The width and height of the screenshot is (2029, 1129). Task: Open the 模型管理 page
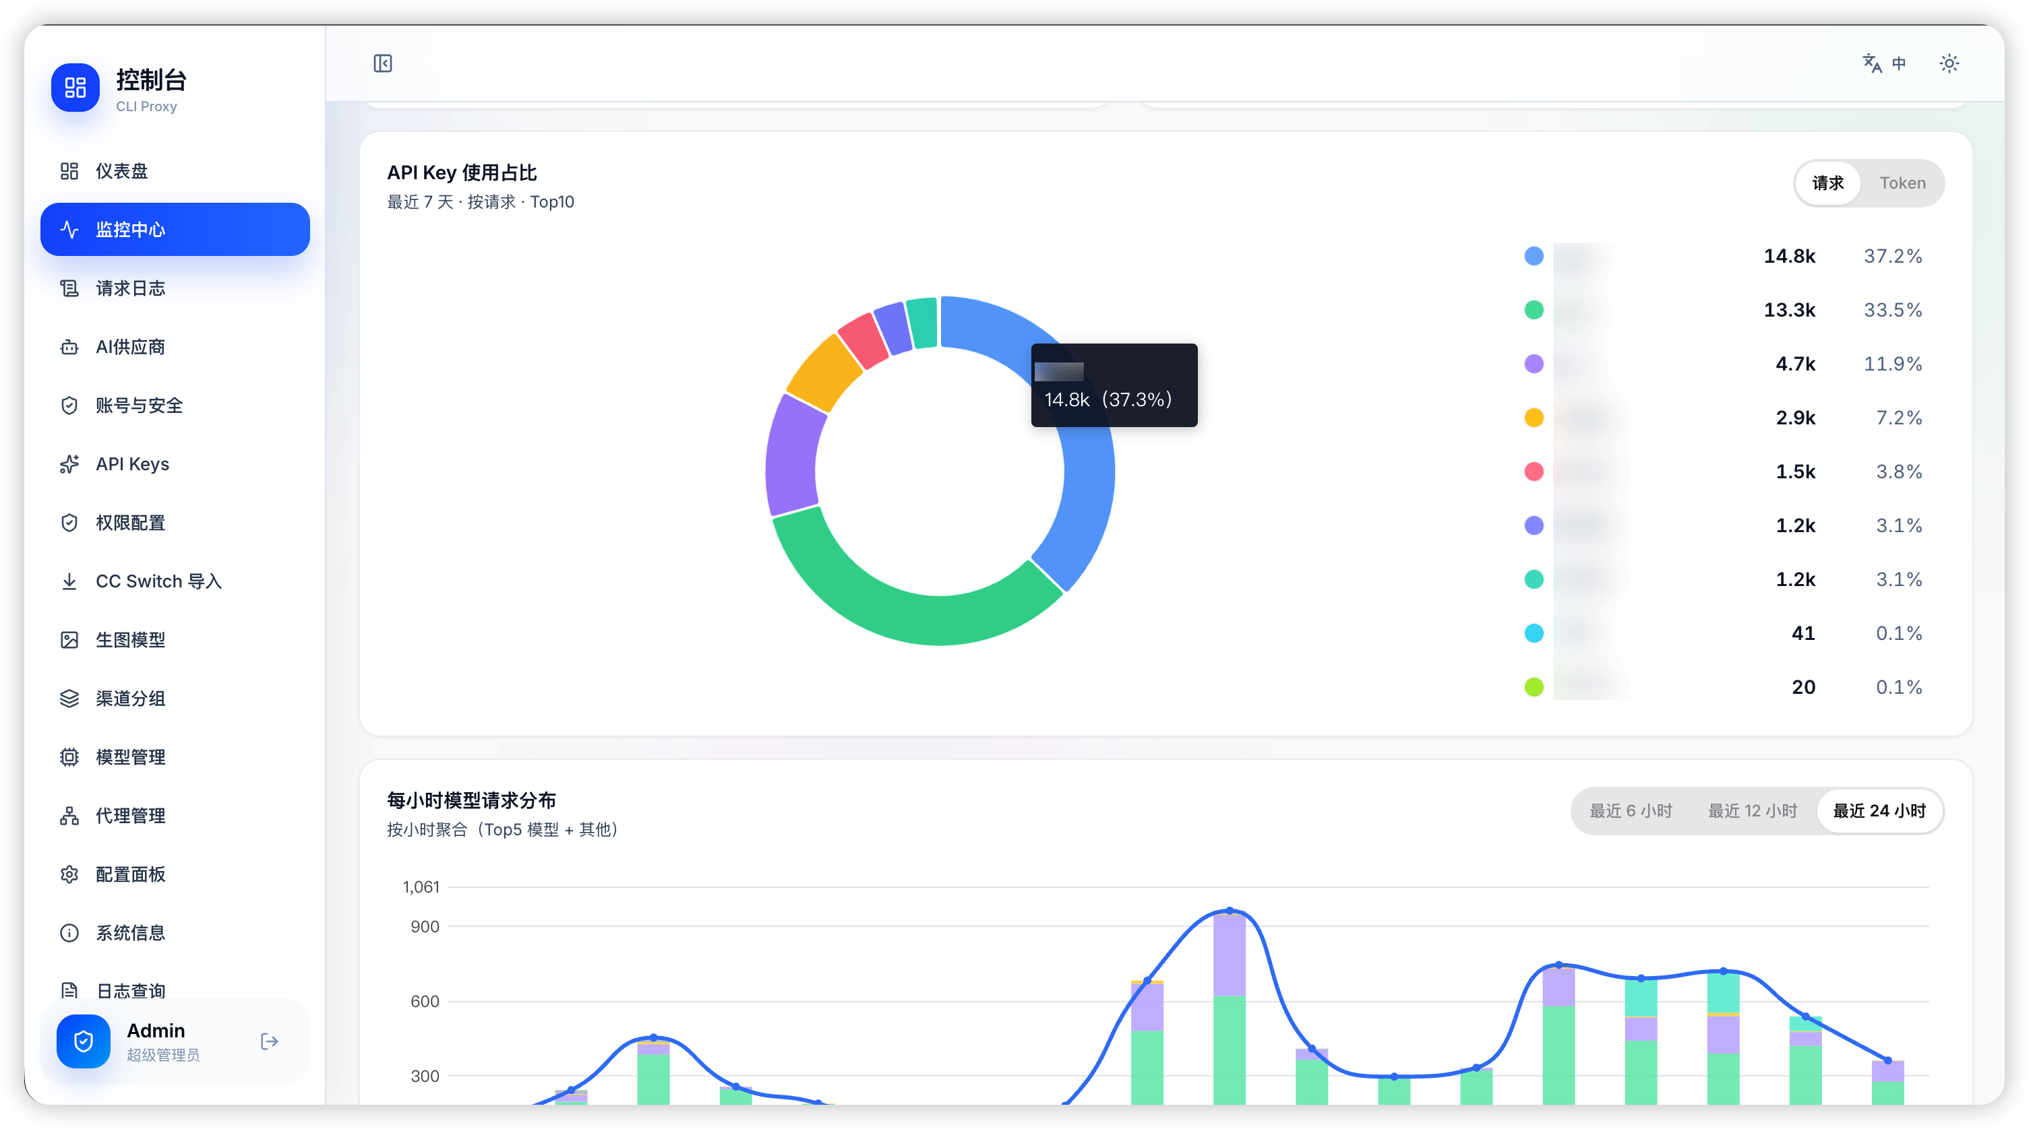coord(175,757)
